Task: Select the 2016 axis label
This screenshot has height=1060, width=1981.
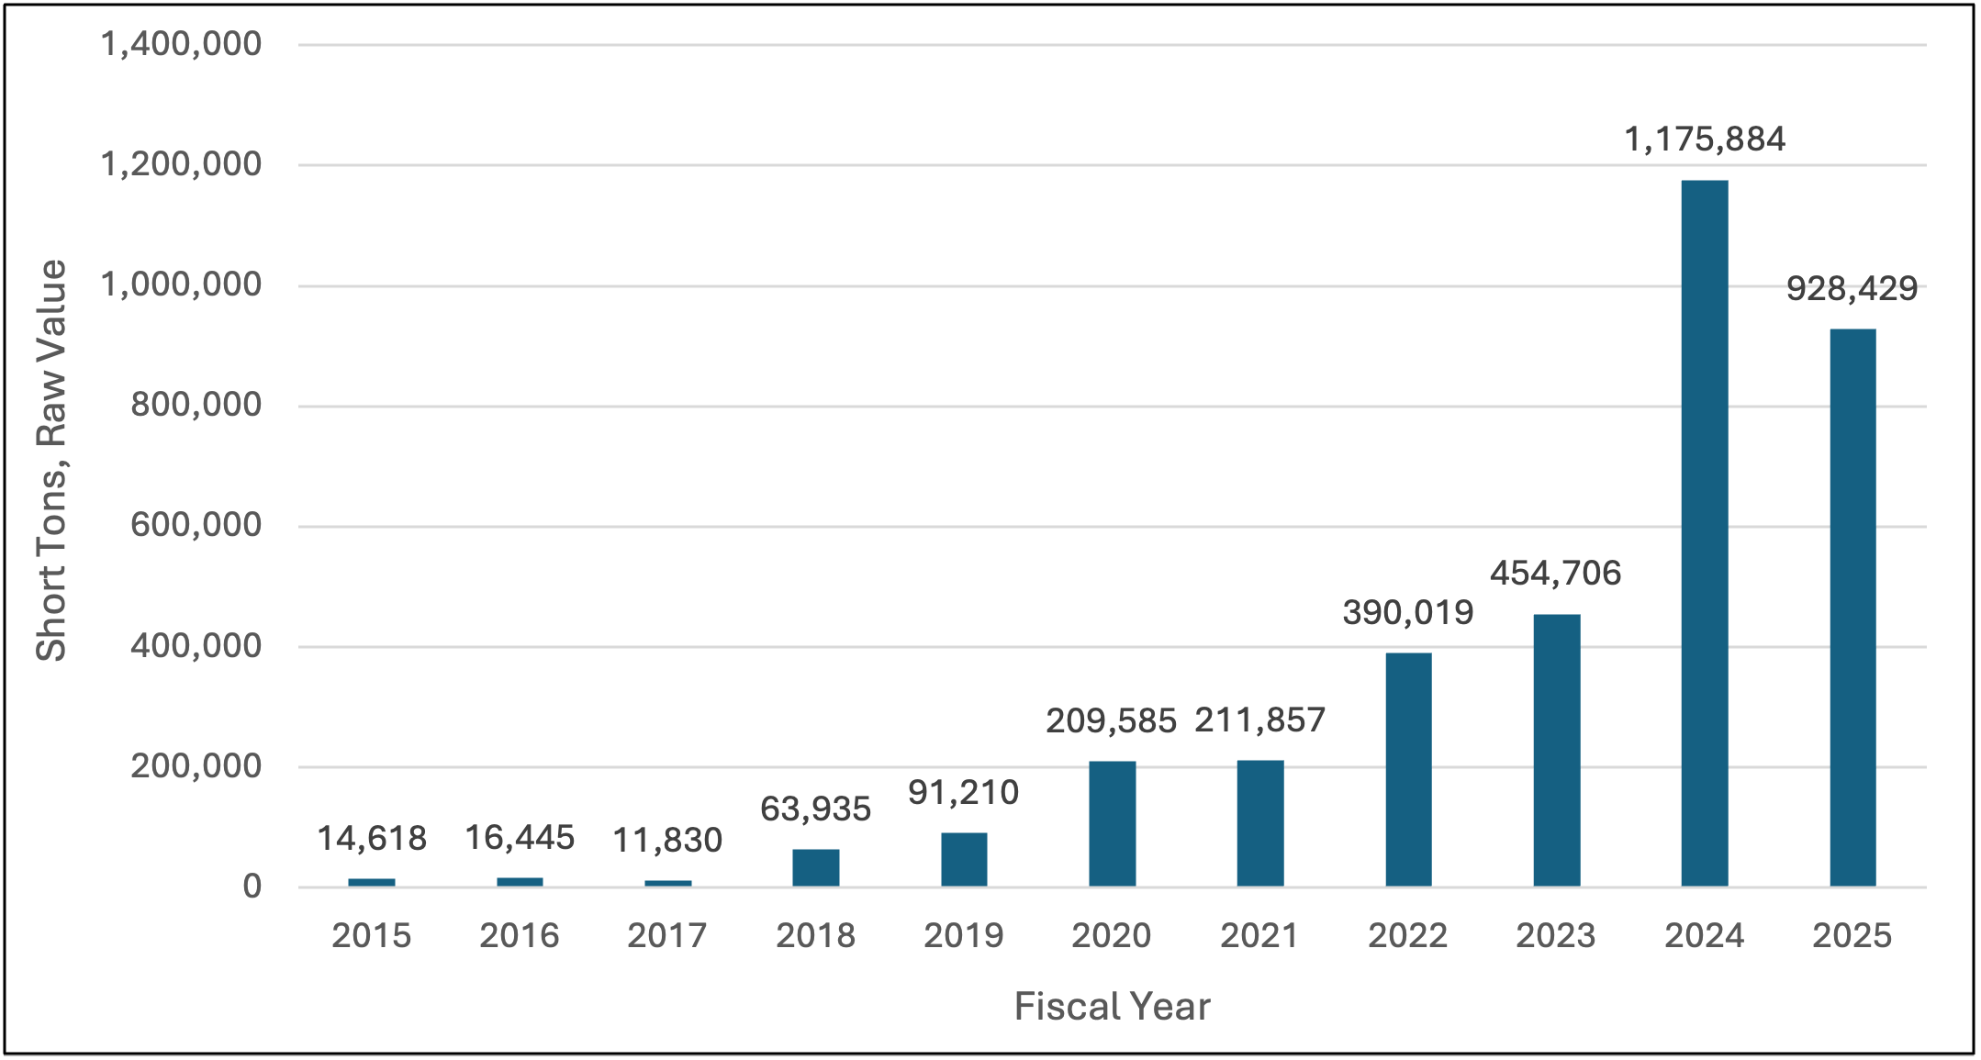Action: click(520, 936)
